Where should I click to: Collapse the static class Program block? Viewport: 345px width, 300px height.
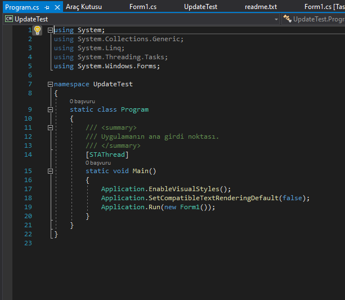pyautogui.click(x=50, y=109)
